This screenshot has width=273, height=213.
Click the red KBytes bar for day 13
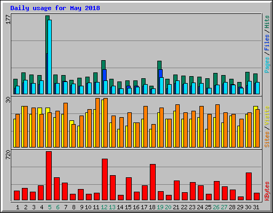[113, 188]
